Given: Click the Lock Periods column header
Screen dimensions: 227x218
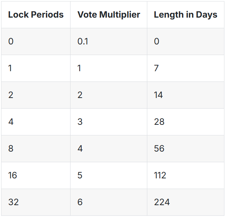Looking at the screenshot, I should pyautogui.click(x=36, y=15).
